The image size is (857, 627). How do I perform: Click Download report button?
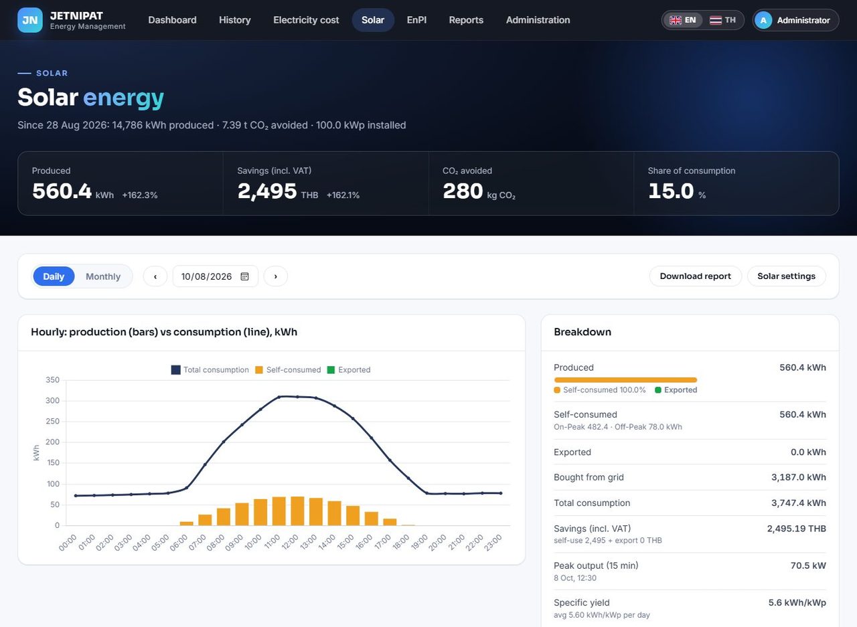point(695,276)
